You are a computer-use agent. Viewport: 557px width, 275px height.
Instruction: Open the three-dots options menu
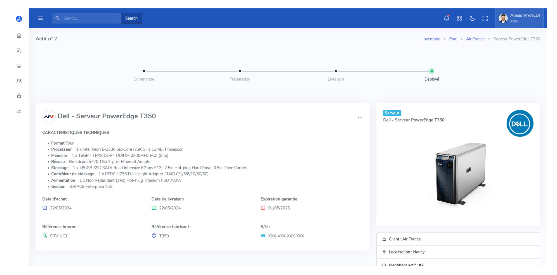[x=360, y=118]
